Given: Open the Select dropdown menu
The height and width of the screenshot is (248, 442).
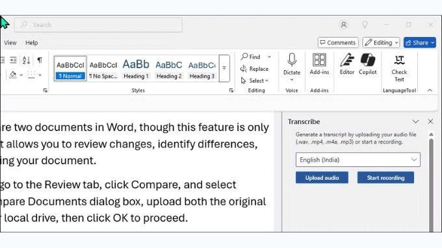Looking at the screenshot, I should pos(255,81).
